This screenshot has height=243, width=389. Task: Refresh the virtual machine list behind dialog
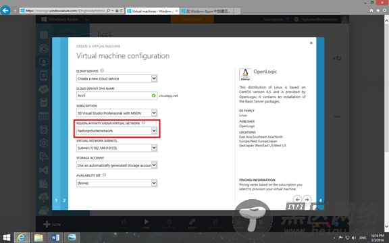[x=338, y=59]
